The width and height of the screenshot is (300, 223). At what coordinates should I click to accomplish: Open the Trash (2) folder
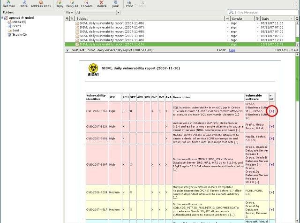coord(19,34)
